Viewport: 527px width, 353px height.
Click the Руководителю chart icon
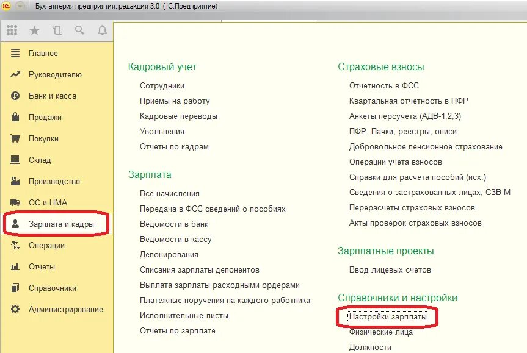point(15,74)
